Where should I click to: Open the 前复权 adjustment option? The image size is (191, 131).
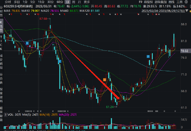[x=148, y=2]
